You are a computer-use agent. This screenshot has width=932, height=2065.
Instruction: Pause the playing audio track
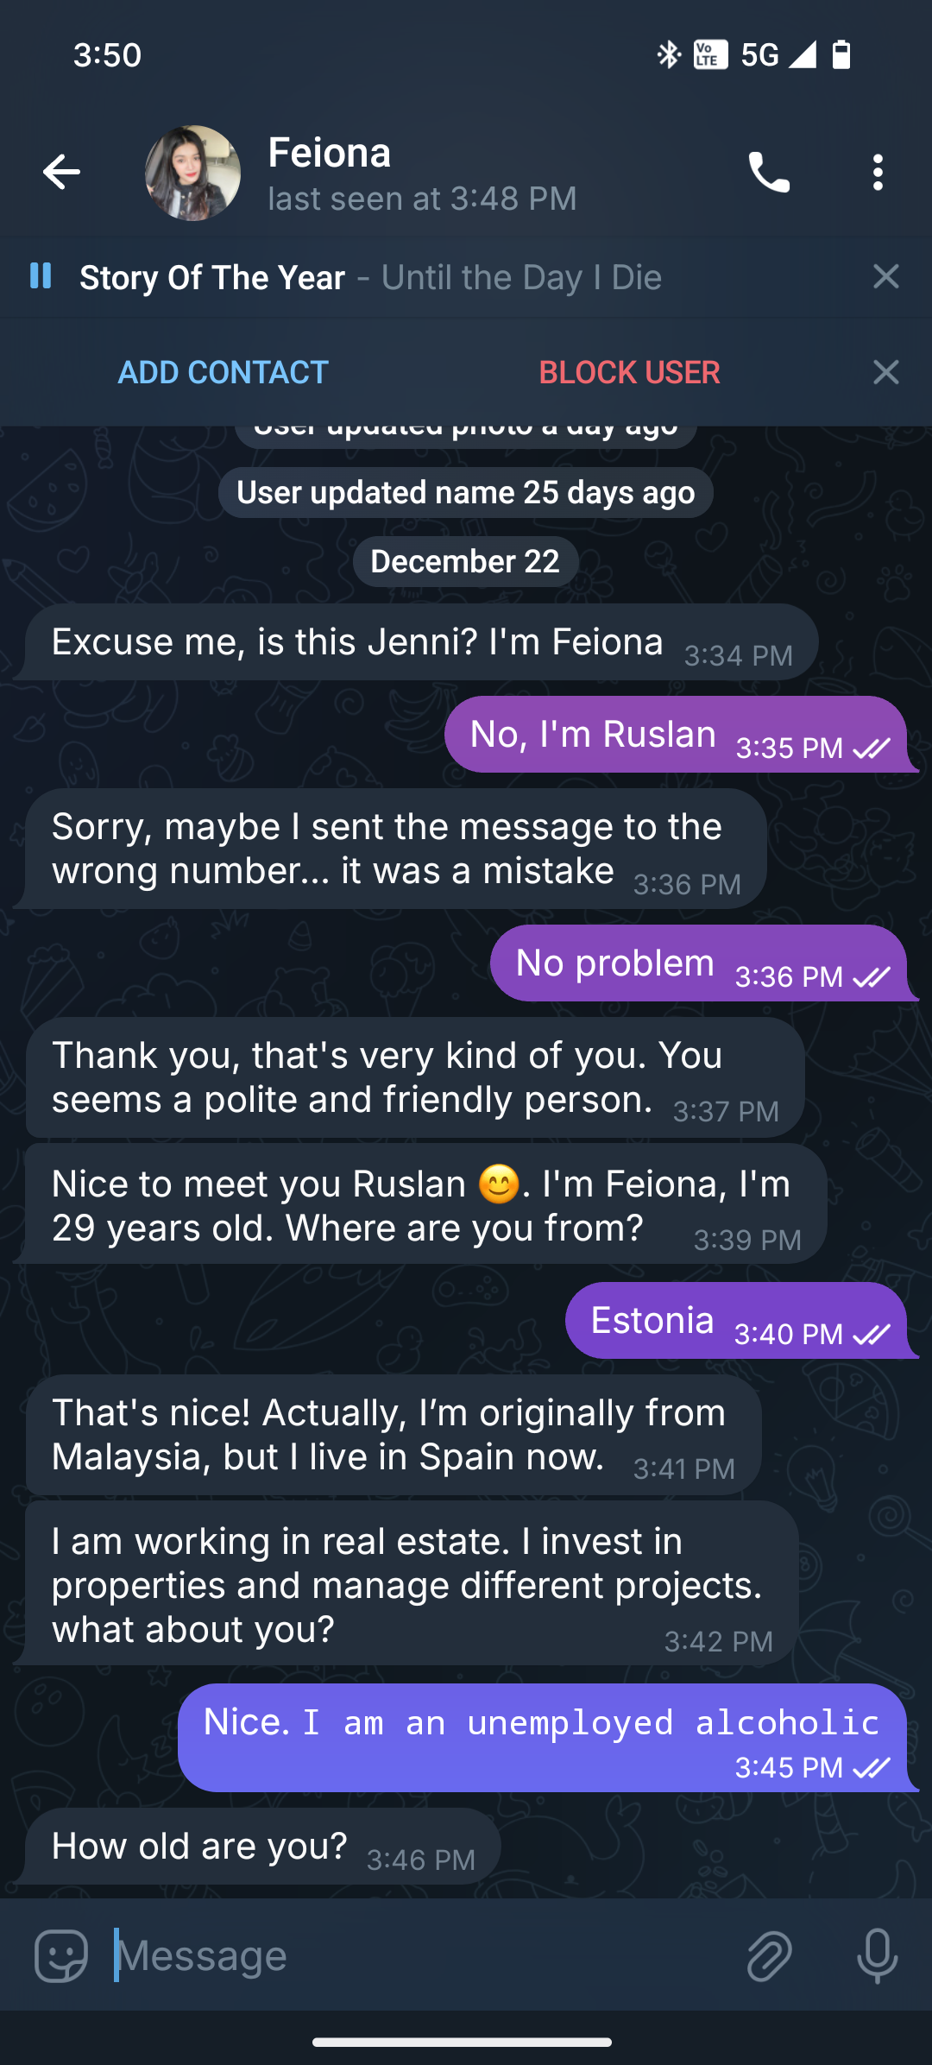41,276
